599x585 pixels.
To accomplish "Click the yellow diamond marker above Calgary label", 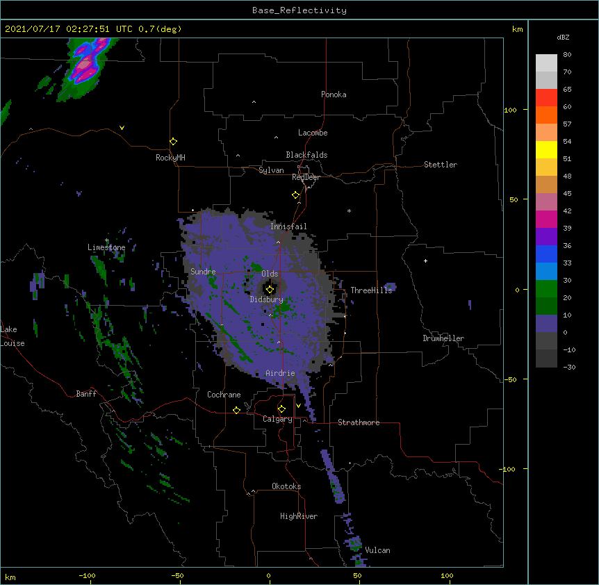I will 281,409.
